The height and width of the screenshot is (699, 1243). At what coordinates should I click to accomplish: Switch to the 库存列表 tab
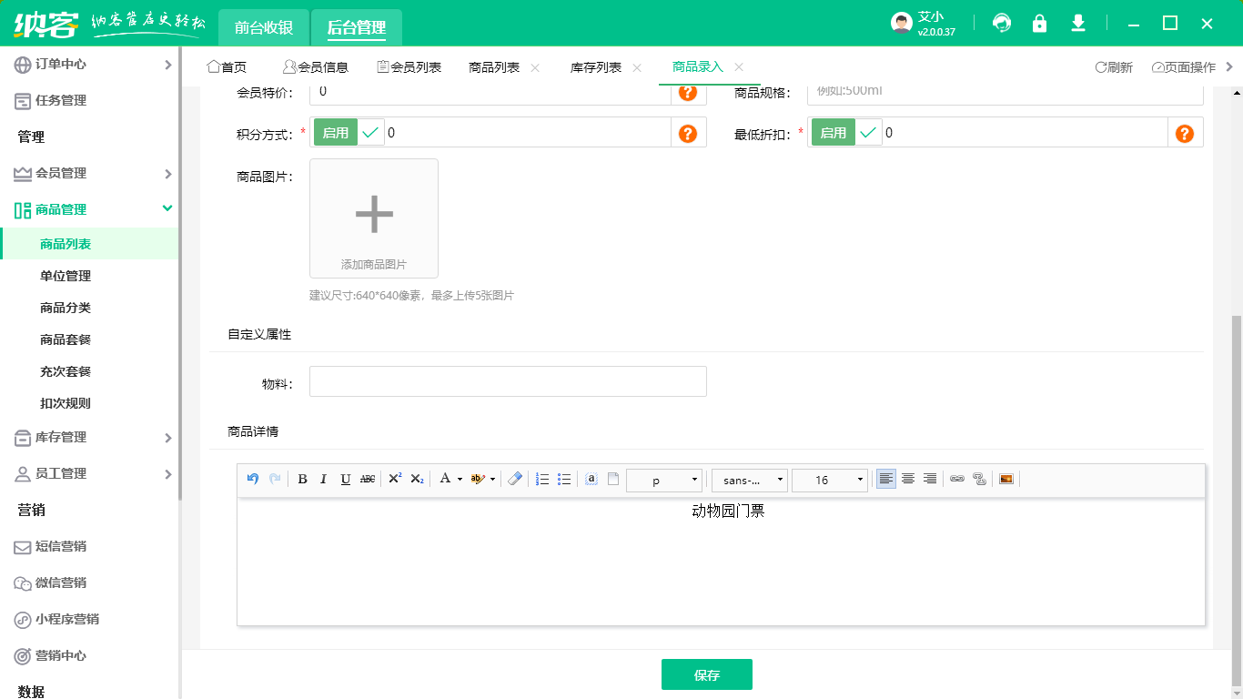596,67
